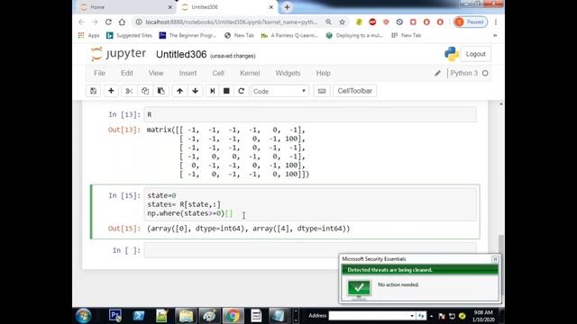Click the Windows Start button
The image size is (577, 324).
84,316
